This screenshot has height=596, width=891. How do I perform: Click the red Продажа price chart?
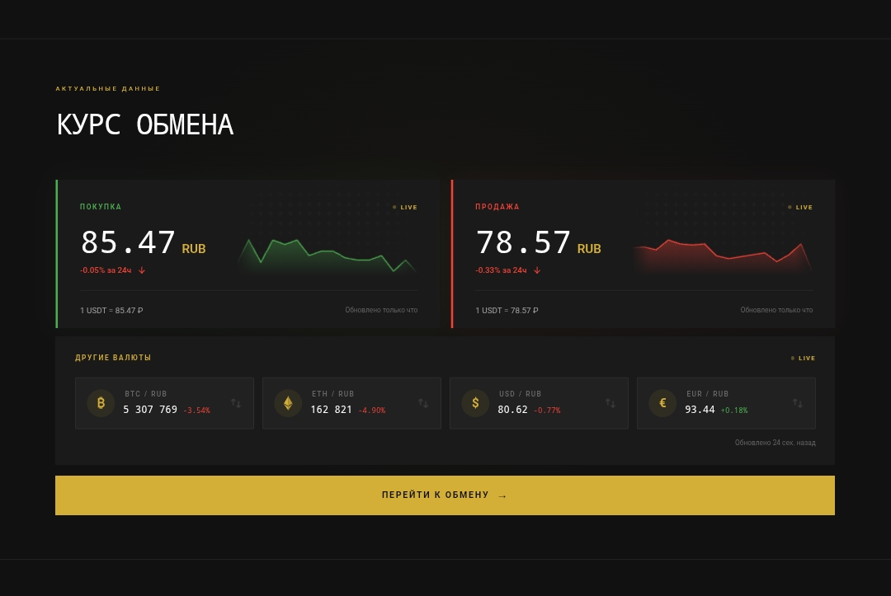(x=723, y=256)
